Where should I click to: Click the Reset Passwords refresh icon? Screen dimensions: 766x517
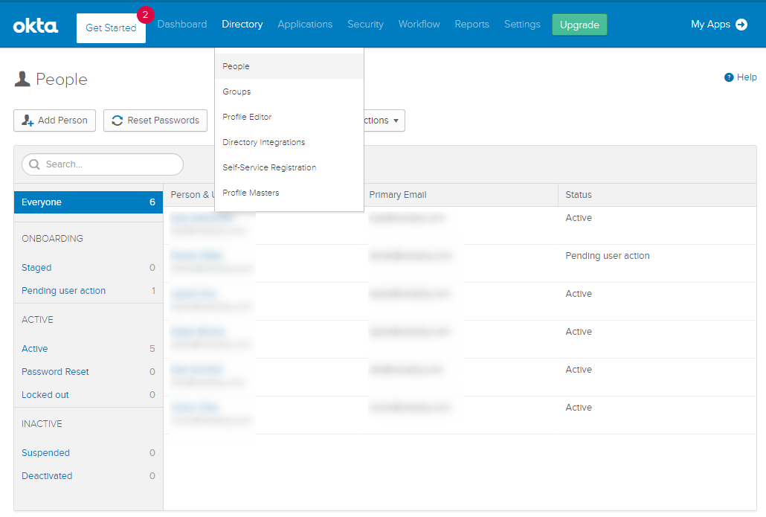(118, 121)
